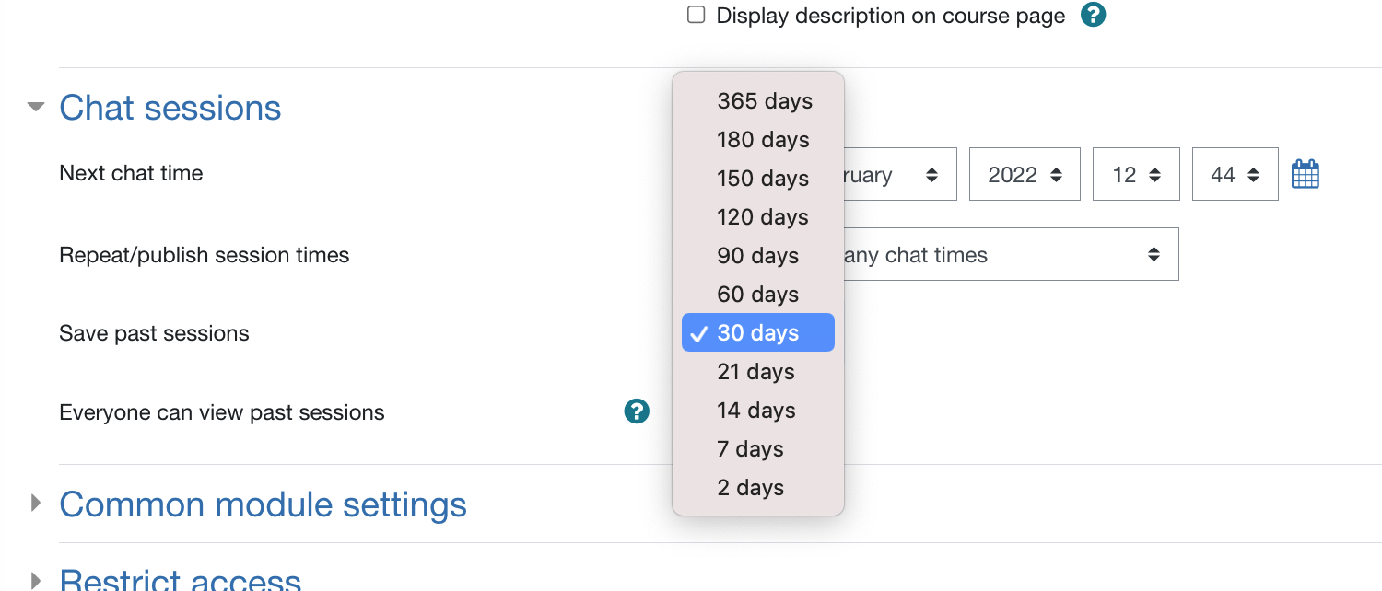This screenshot has height=591, width=1382.
Task: Pick 90 days in the dropdown list
Action: click(x=758, y=256)
